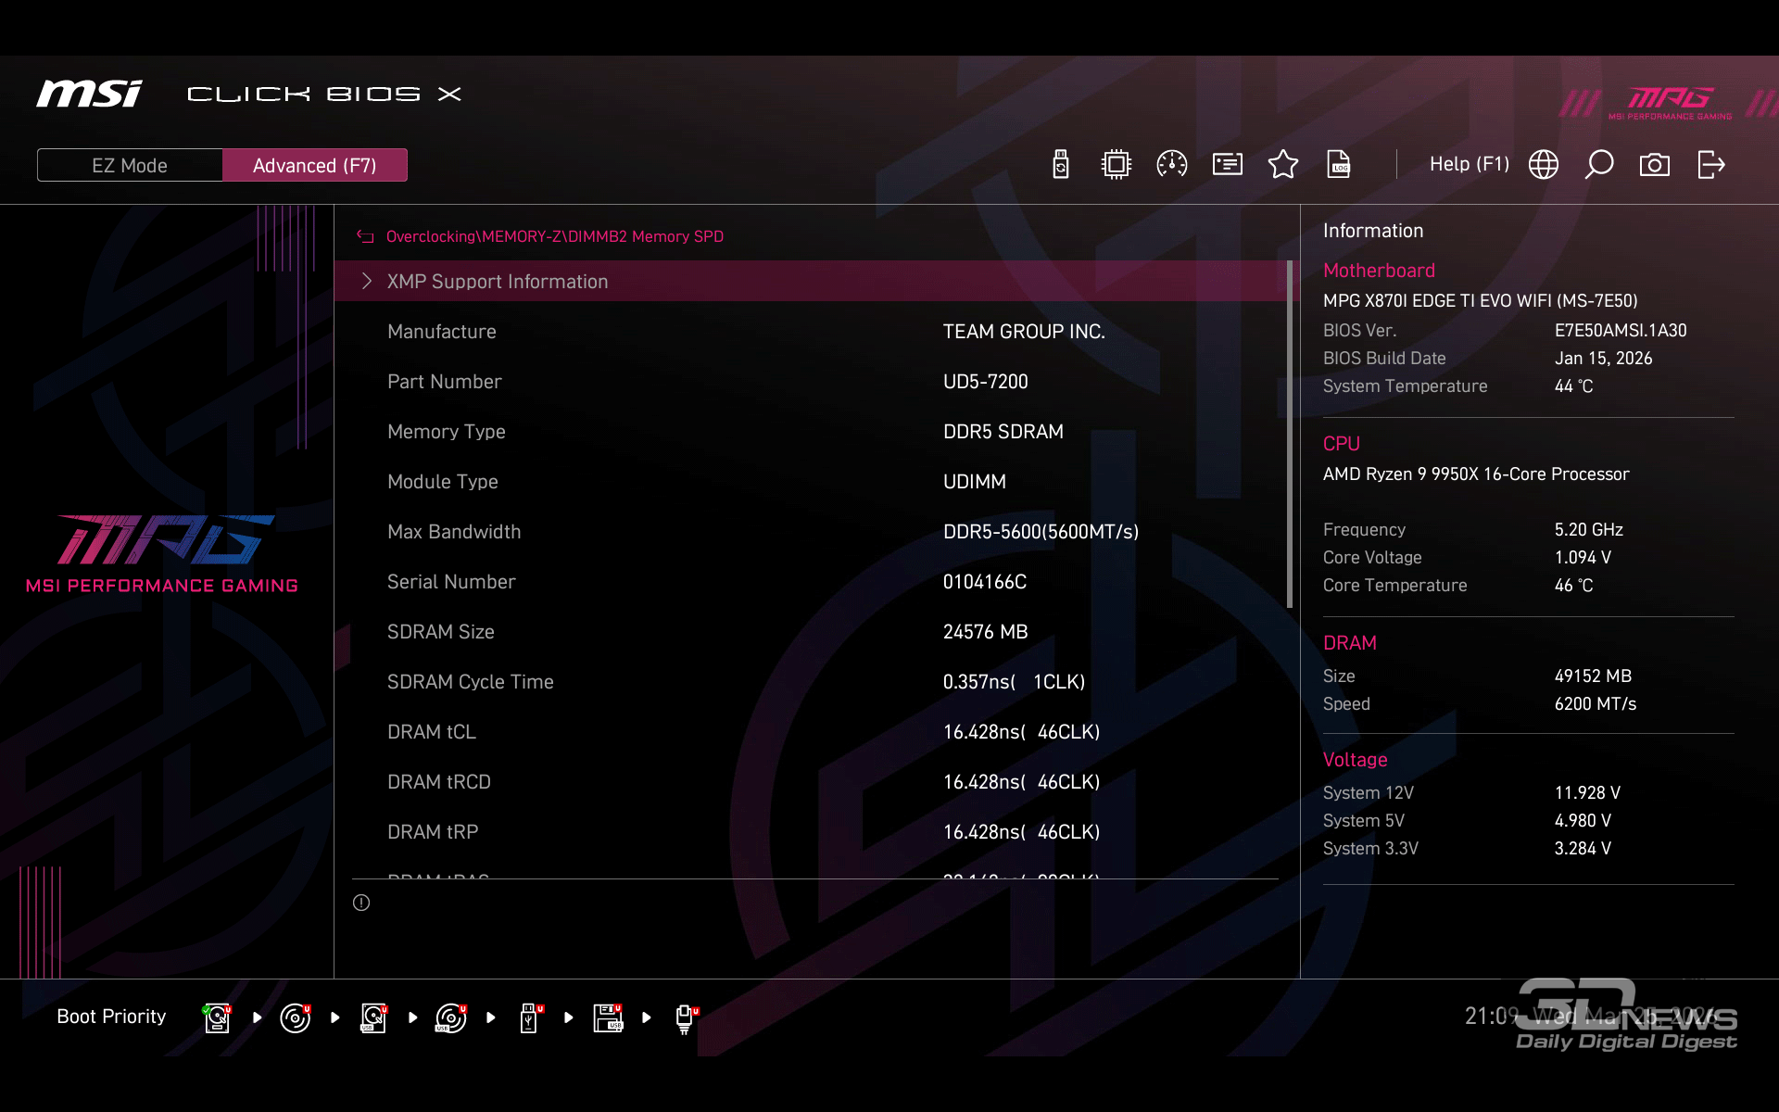This screenshot has height=1112, width=1779.
Task: Click the CPU chip icon in toolbar
Action: pyautogui.click(x=1117, y=165)
